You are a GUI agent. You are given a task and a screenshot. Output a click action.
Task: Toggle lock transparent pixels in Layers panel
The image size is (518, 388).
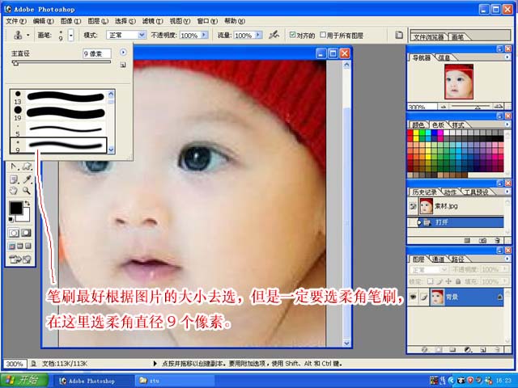pos(430,281)
